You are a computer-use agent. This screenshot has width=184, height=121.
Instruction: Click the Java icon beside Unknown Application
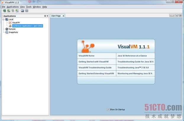click(x=10, y=26)
